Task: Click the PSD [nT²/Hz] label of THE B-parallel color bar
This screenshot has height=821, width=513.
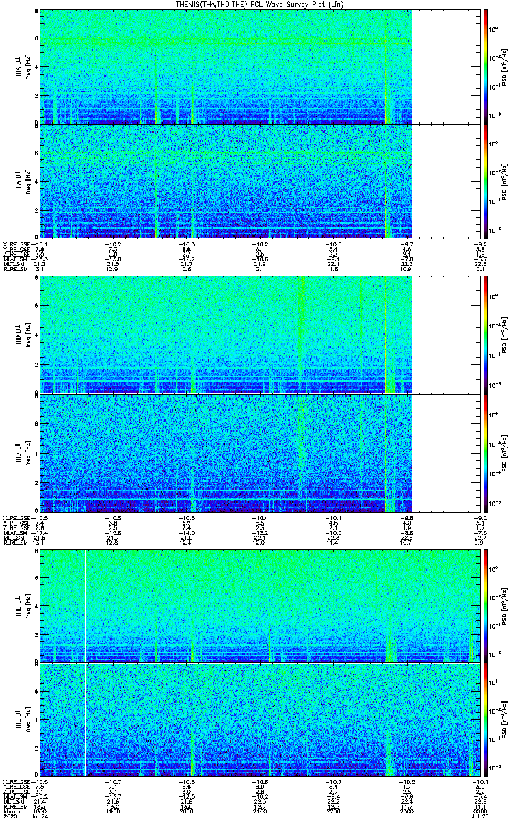Action: [505, 720]
